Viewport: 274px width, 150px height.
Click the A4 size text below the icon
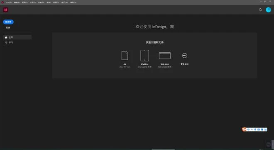pos(125,67)
